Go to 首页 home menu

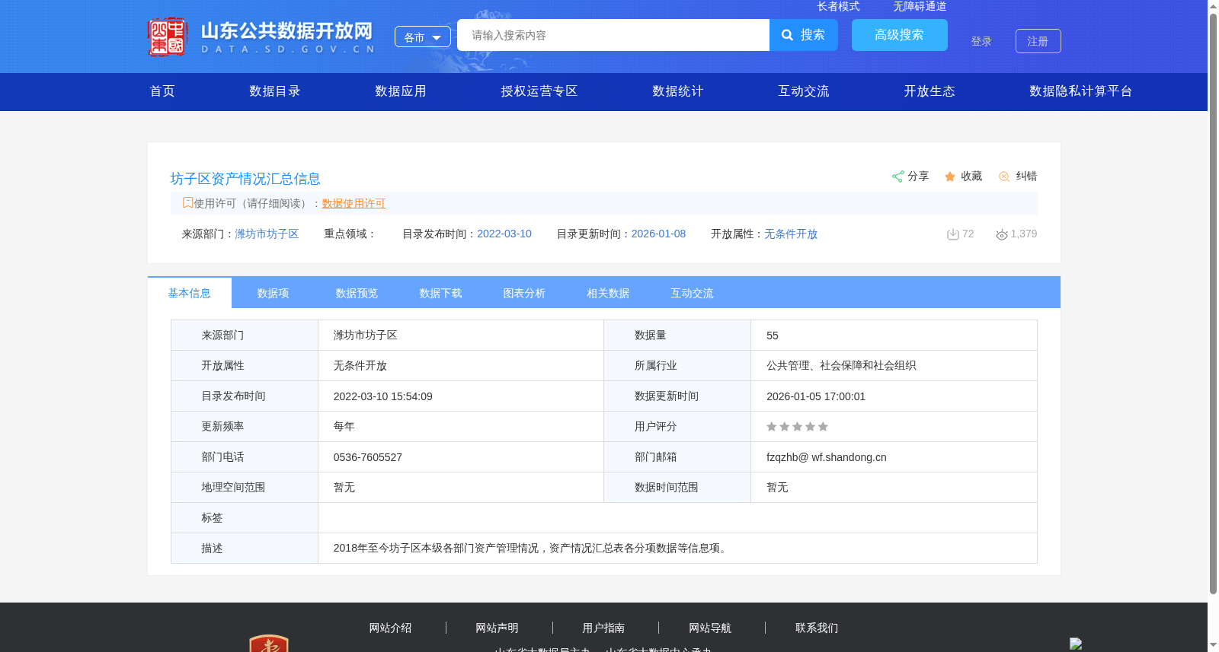(x=162, y=91)
